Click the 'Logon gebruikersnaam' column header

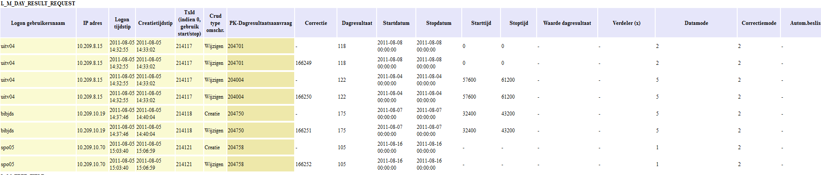[x=38, y=23]
